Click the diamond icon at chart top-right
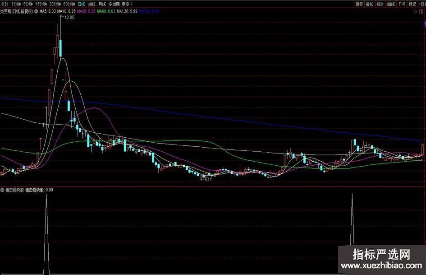 coord(415,11)
